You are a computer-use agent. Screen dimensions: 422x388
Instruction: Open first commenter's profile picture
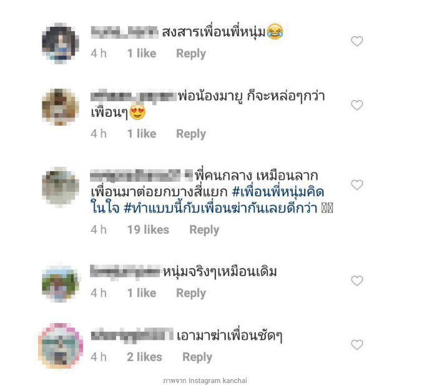pyautogui.click(x=61, y=43)
